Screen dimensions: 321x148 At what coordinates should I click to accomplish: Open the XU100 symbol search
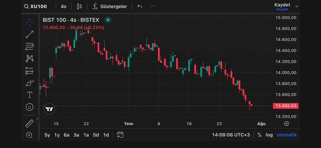click(x=36, y=6)
